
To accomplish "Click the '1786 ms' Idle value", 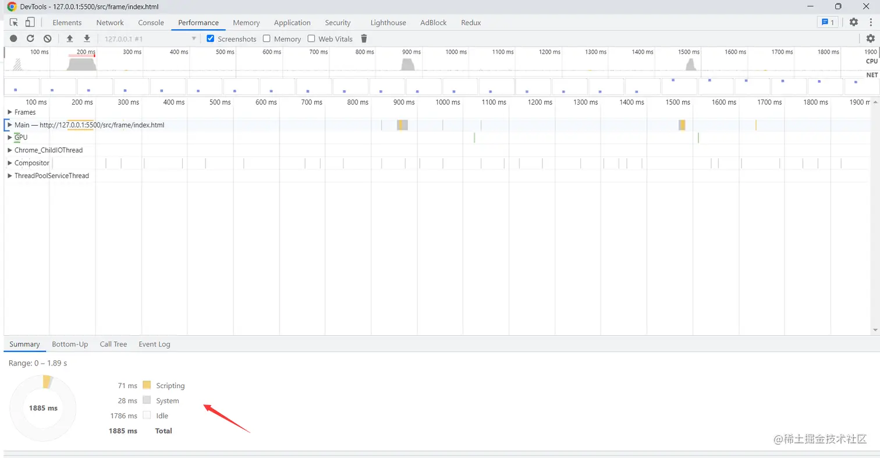I will (x=124, y=416).
